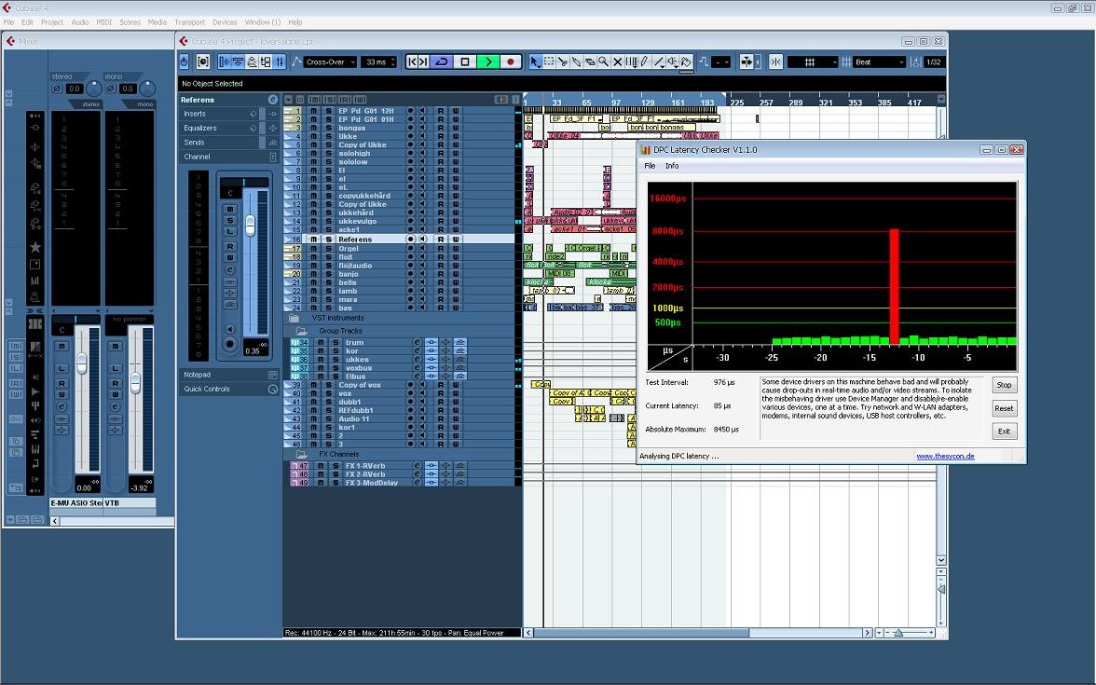Start playback with green Play button
This screenshot has width=1096, height=685.
click(488, 62)
